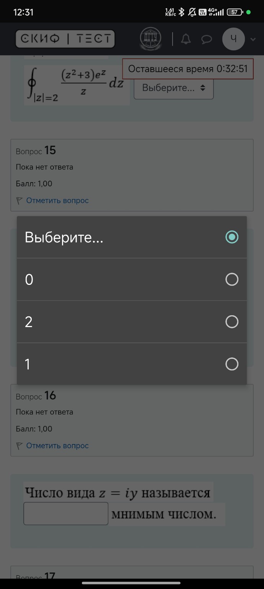
Task: Click Отметить вопрос link for question 16
Action: click(x=57, y=446)
